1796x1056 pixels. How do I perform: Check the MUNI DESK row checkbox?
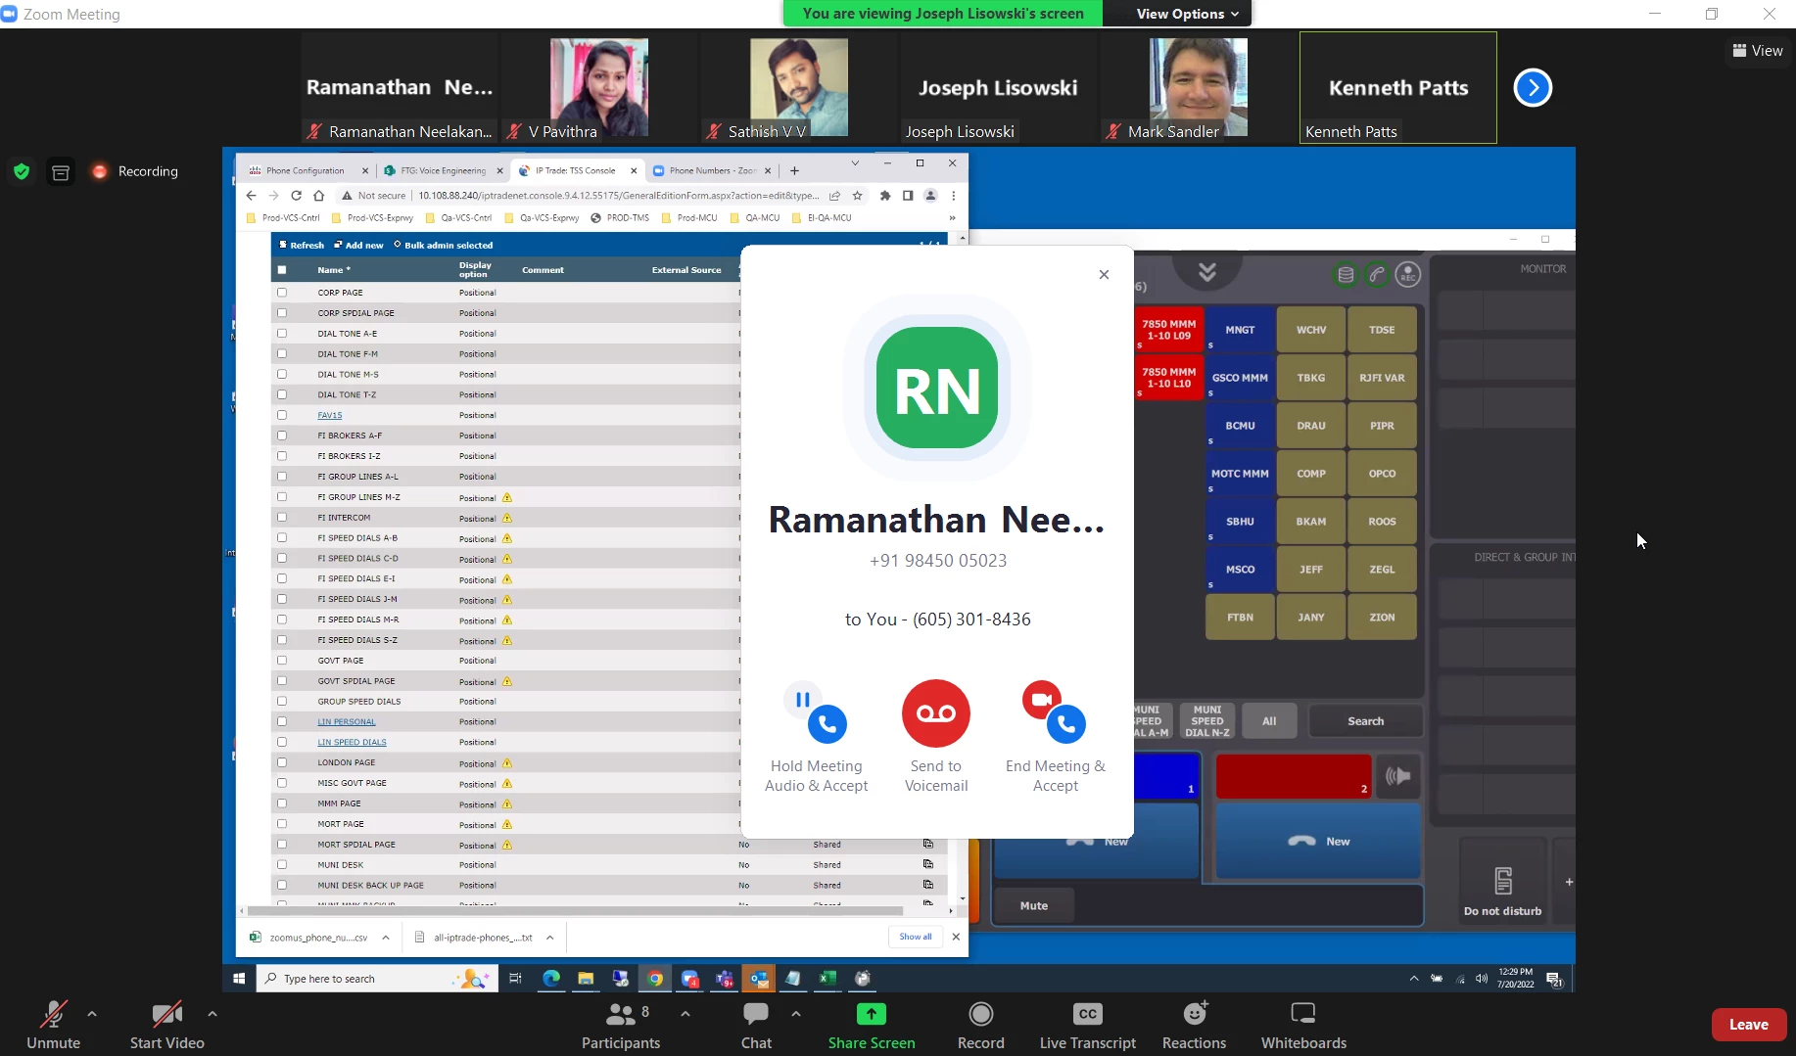tap(282, 865)
